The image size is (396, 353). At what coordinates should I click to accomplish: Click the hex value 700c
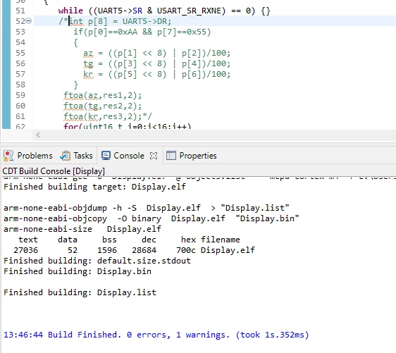click(x=186, y=250)
